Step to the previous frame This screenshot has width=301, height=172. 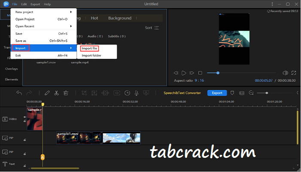[176, 73]
